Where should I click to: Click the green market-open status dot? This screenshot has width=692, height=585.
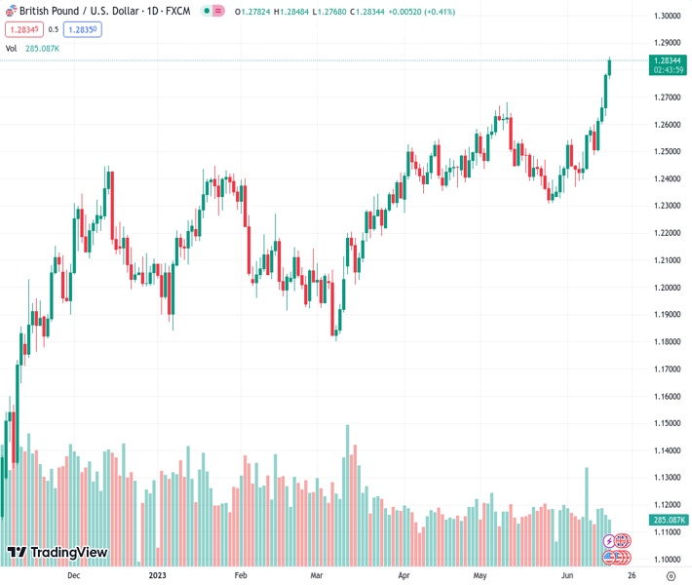pyautogui.click(x=205, y=11)
